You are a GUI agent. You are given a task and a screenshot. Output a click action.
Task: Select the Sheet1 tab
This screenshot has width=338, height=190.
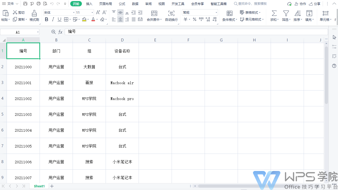pyautogui.click(x=39, y=186)
